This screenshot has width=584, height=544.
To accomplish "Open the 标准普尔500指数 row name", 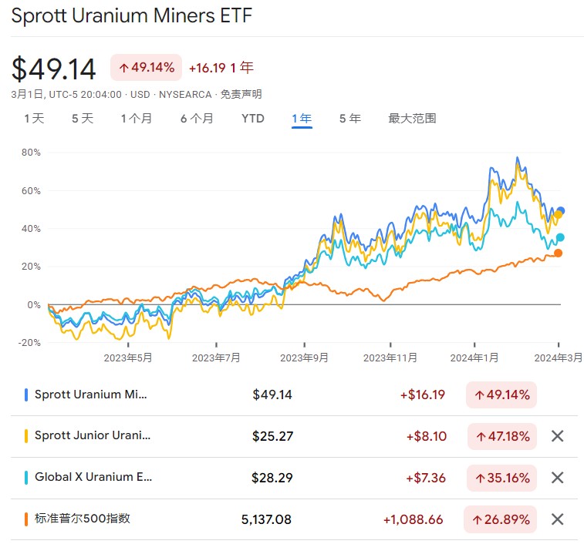I will pos(83,519).
